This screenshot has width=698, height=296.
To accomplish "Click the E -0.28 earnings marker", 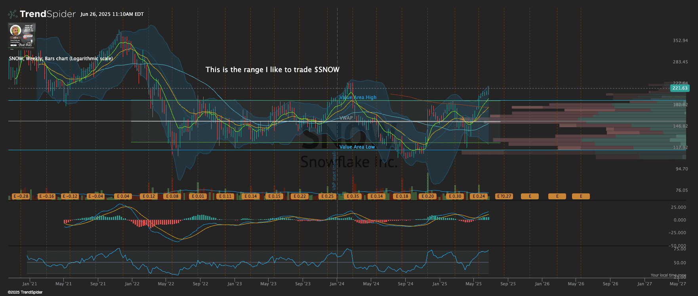I will point(21,196).
